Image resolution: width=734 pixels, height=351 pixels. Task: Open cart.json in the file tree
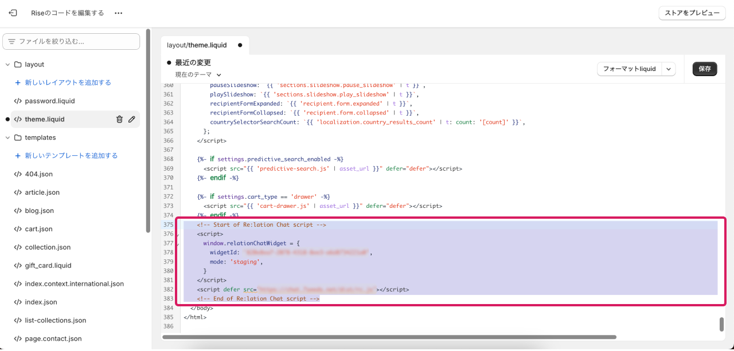point(38,229)
